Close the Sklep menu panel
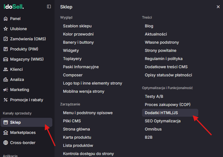223x157 pixels. (x=218, y=7)
